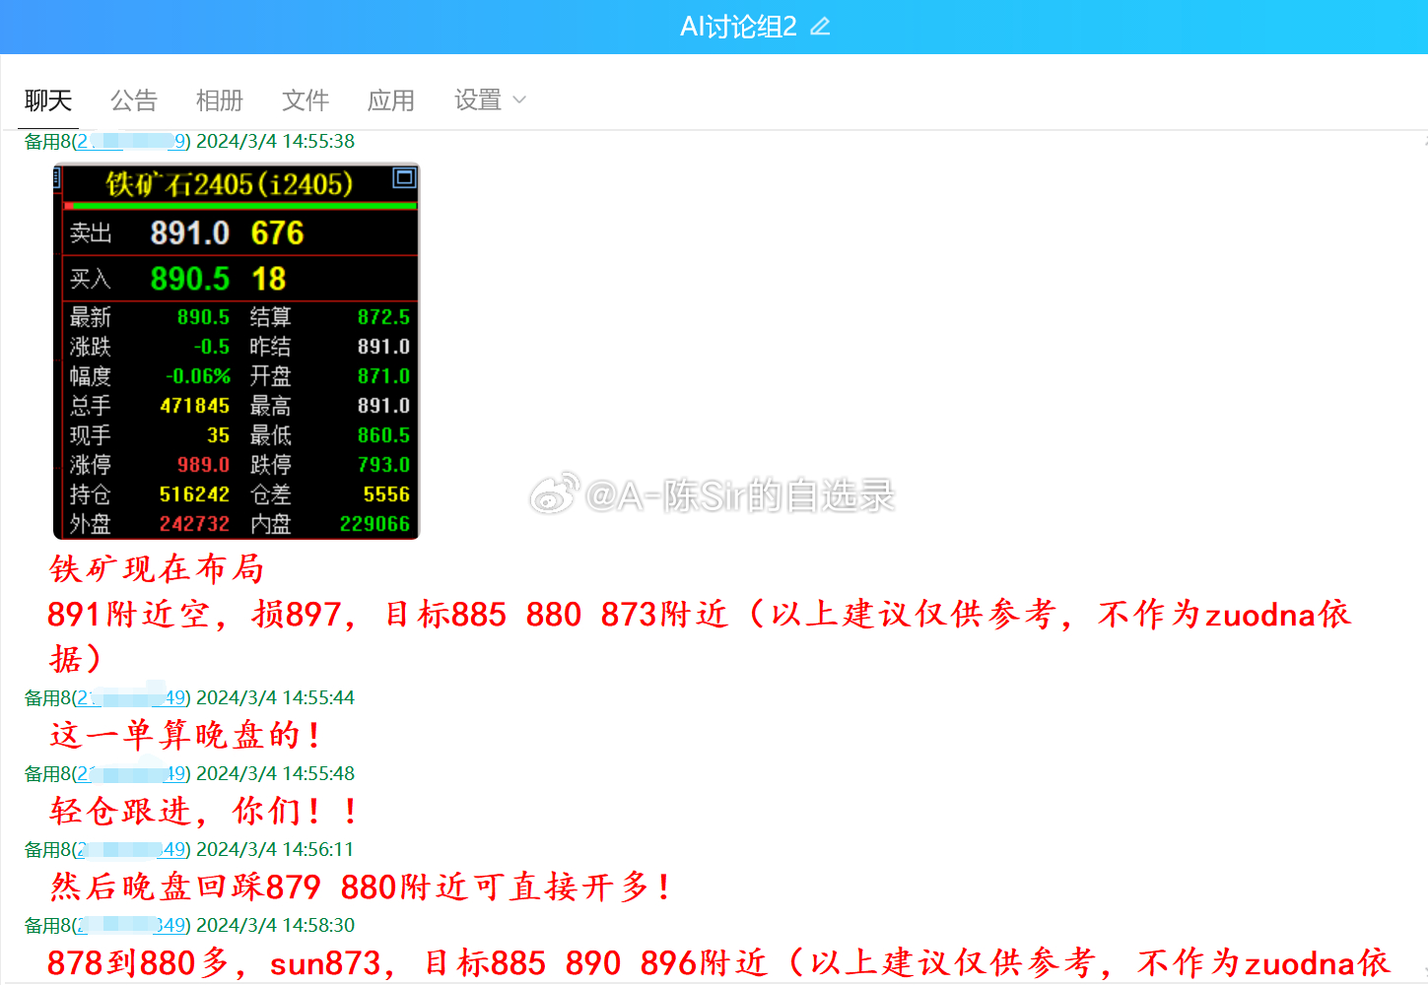Click sender 备用8 at 14:55:38

pyautogui.click(x=47, y=141)
